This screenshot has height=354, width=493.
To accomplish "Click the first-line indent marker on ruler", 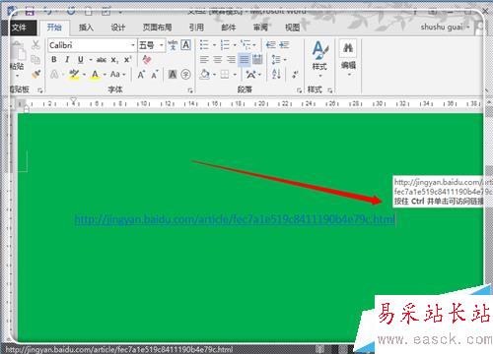I will [x=73, y=99].
